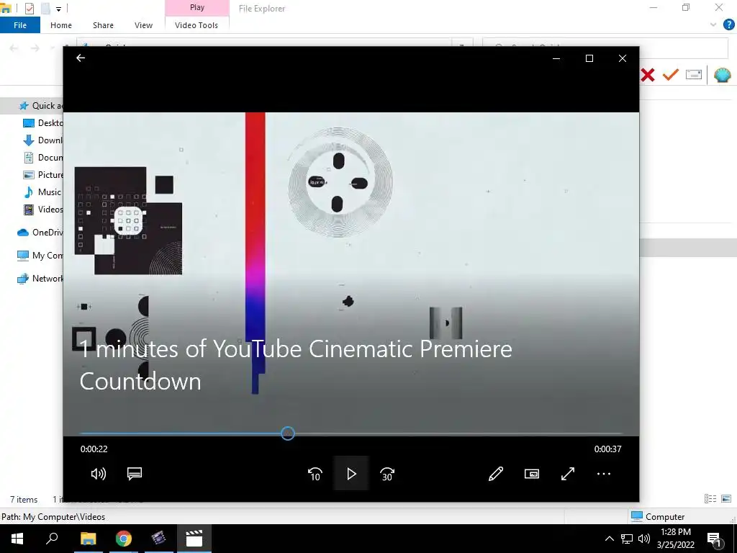737x553 pixels.
Task: Open Downloads folder in the sidebar
Action: click(42, 140)
